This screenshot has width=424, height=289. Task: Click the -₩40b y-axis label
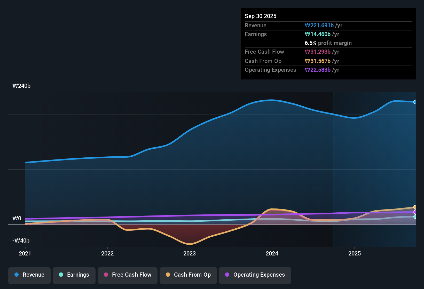click(x=21, y=241)
